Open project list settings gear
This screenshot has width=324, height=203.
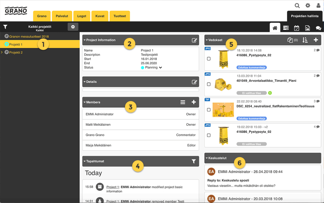73,27
